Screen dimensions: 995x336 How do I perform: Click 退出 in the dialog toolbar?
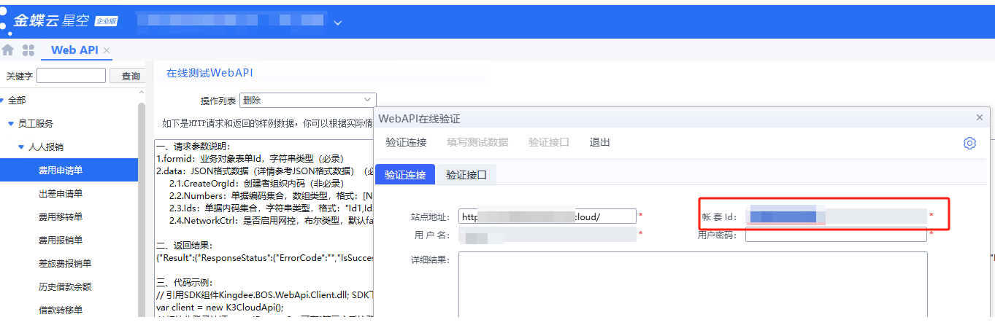[x=599, y=142]
